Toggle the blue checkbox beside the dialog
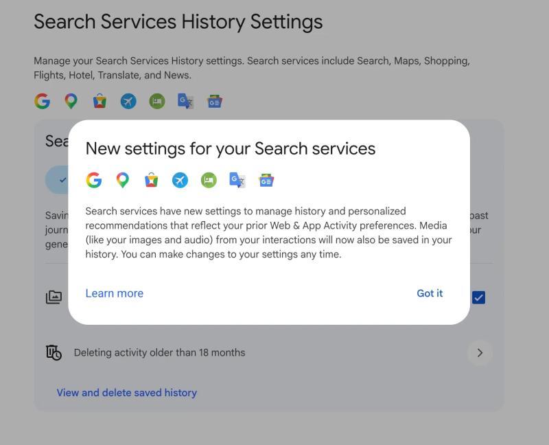Image resolution: width=549 pixels, height=445 pixels. pyautogui.click(x=478, y=297)
